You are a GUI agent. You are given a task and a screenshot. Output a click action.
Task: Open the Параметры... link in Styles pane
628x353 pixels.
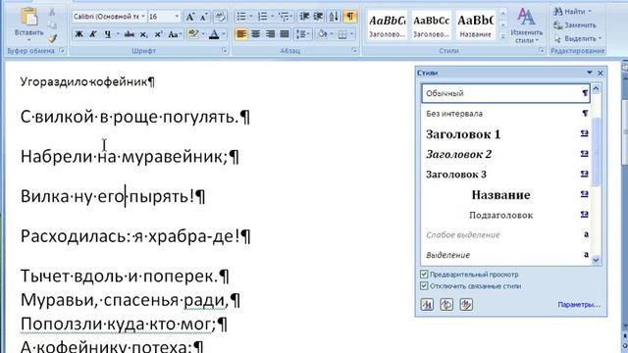coord(579,305)
